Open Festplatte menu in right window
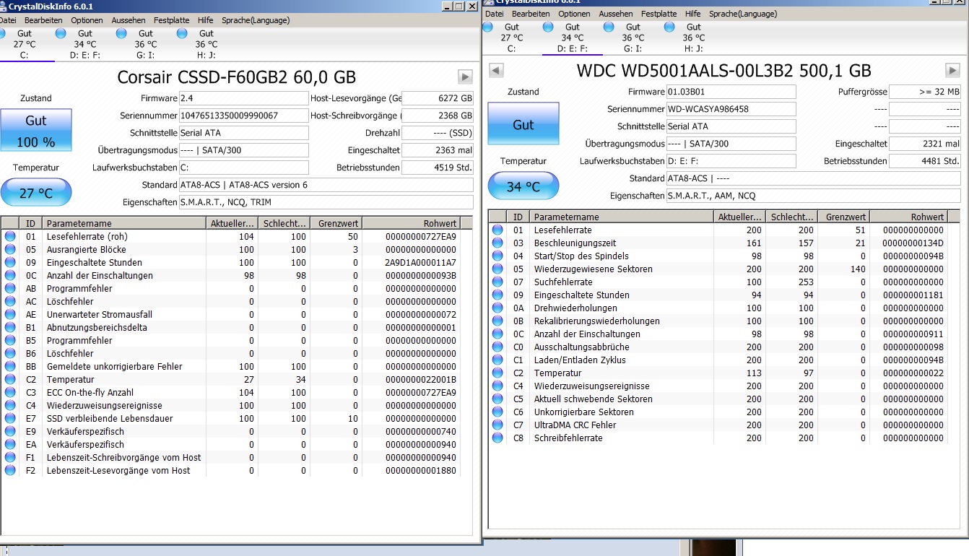 point(659,14)
